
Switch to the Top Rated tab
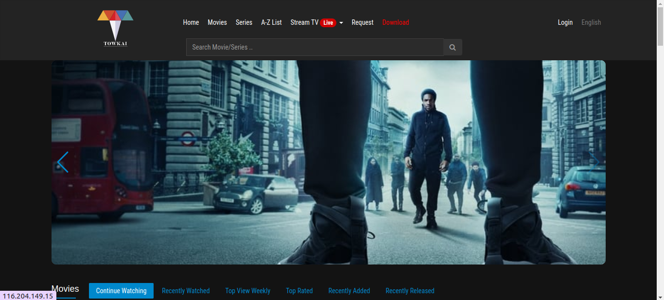pyautogui.click(x=299, y=291)
